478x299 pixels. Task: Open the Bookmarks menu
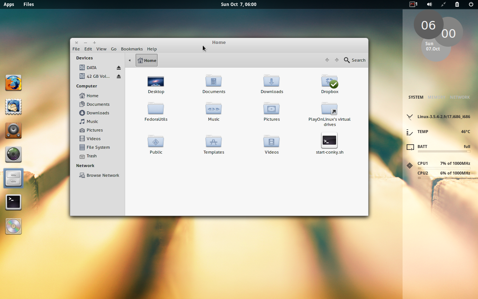[132, 49]
